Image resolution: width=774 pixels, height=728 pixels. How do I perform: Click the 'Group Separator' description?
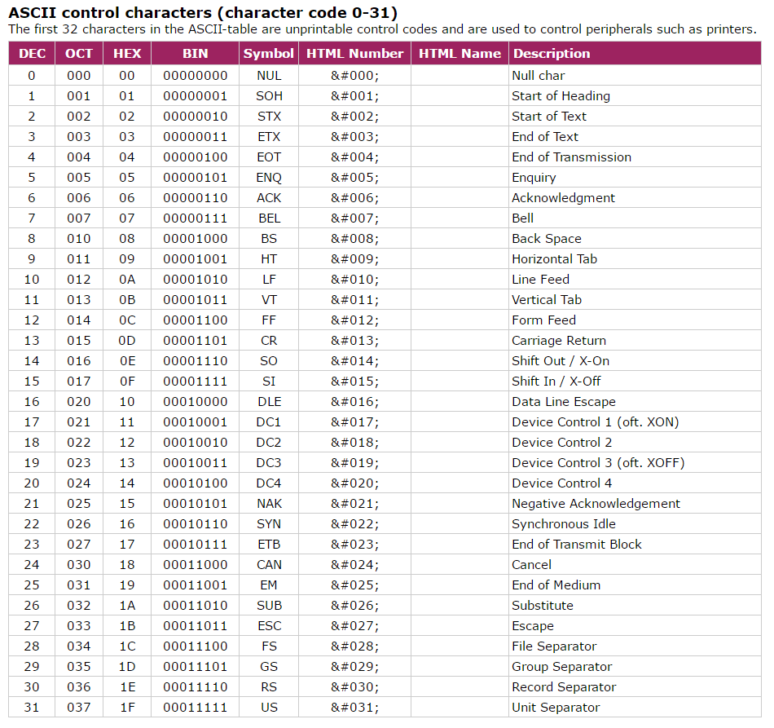[561, 667]
